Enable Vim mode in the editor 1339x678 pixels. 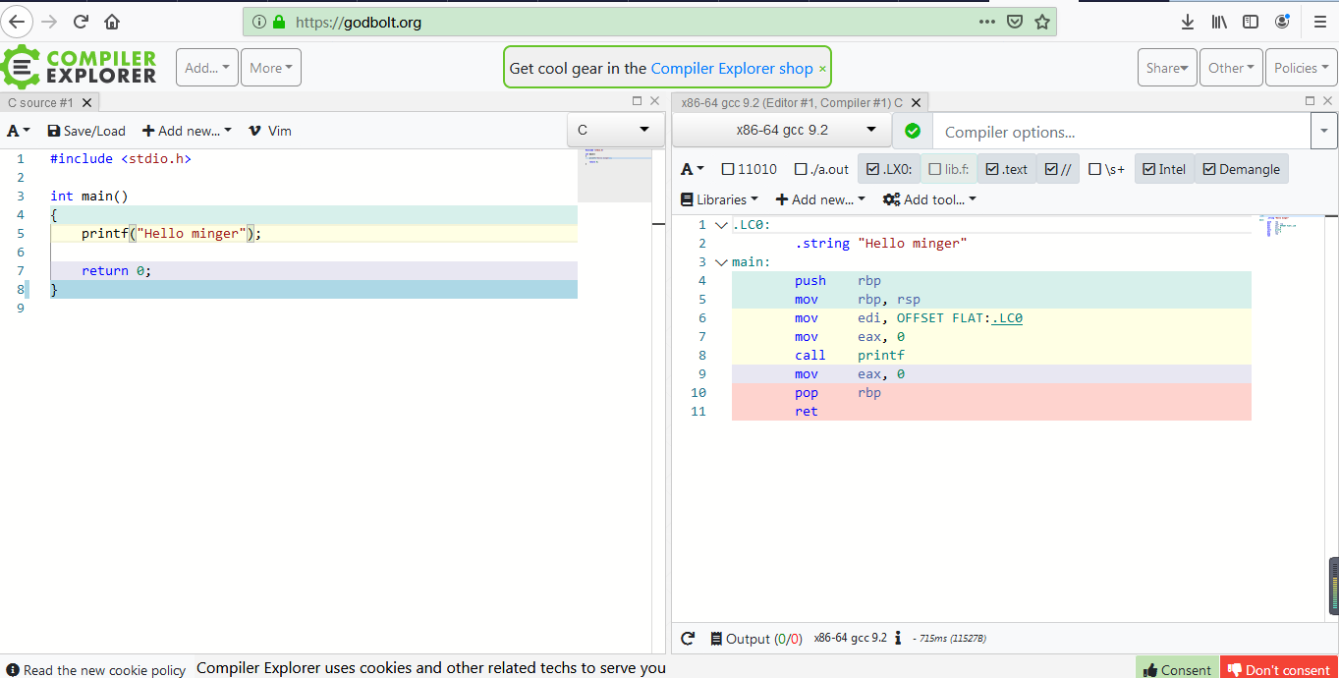point(269,131)
